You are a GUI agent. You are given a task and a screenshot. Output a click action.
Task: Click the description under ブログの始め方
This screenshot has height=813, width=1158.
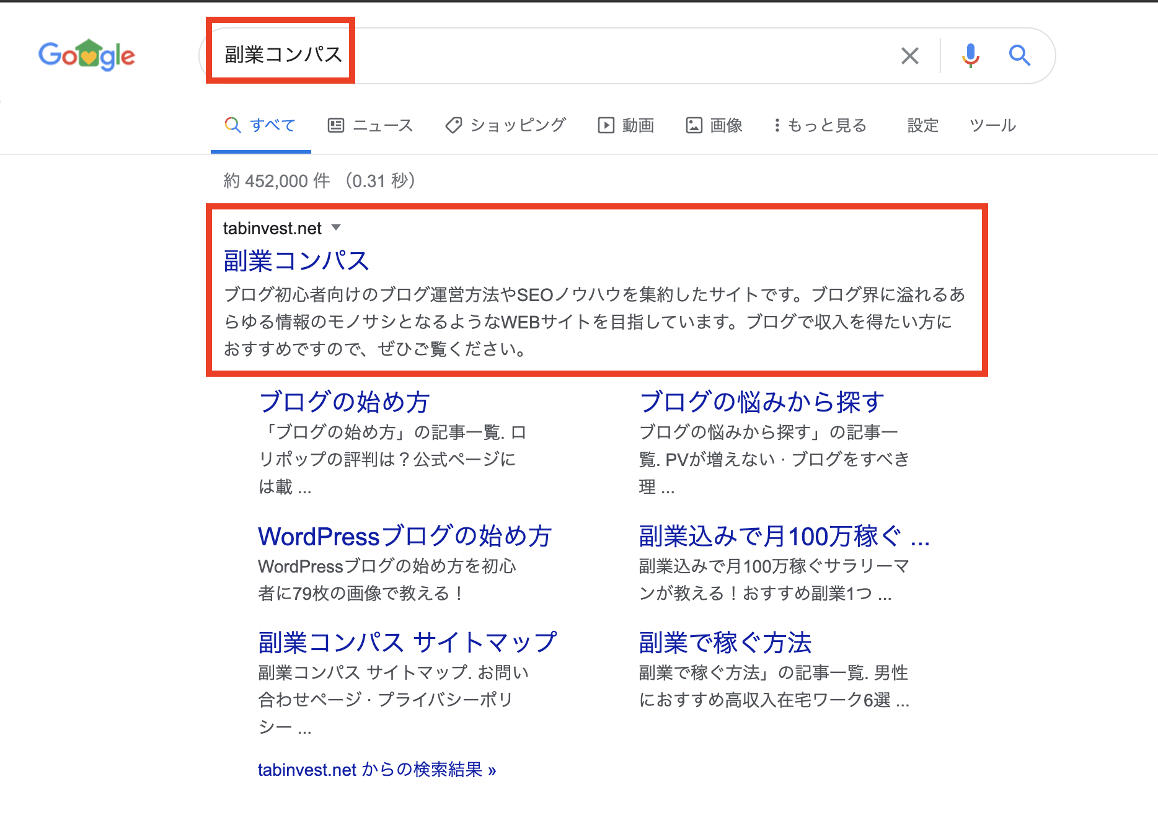(392, 459)
